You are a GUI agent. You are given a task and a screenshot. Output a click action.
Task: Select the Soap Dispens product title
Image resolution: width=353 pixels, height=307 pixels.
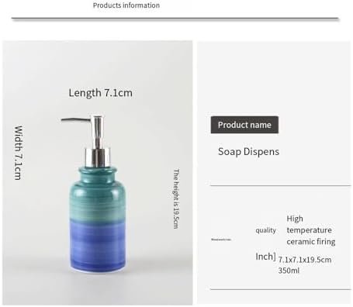(248, 152)
